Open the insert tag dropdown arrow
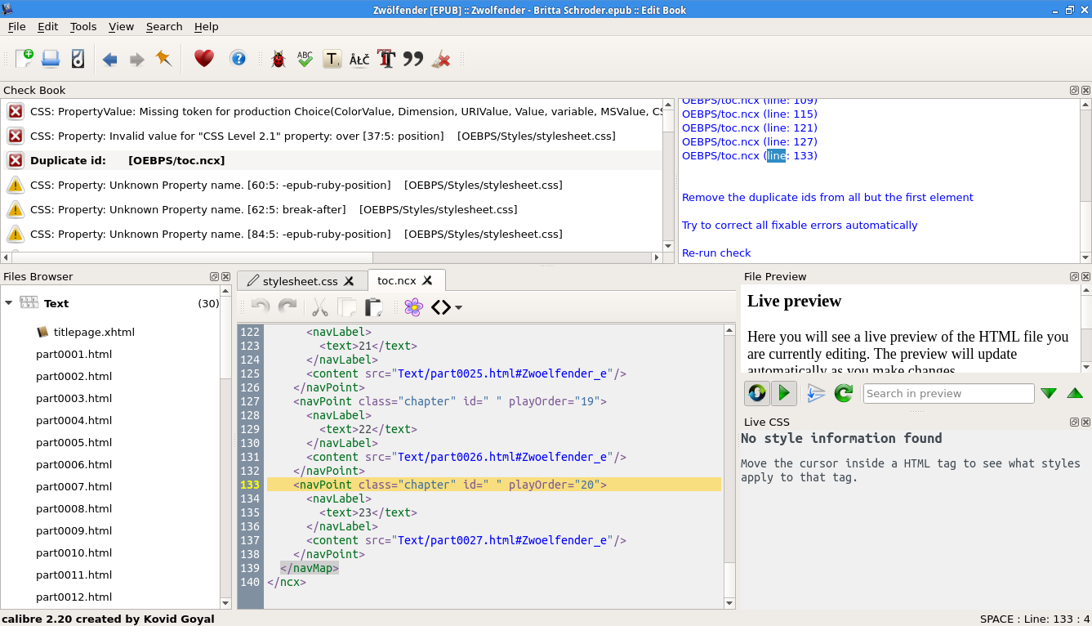Viewport: 1092px width, 626px height. click(x=459, y=308)
